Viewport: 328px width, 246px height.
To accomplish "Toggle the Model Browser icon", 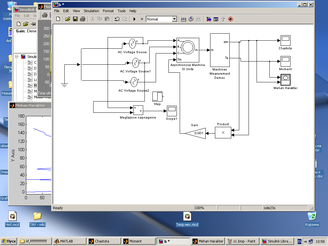I will point(216,19).
